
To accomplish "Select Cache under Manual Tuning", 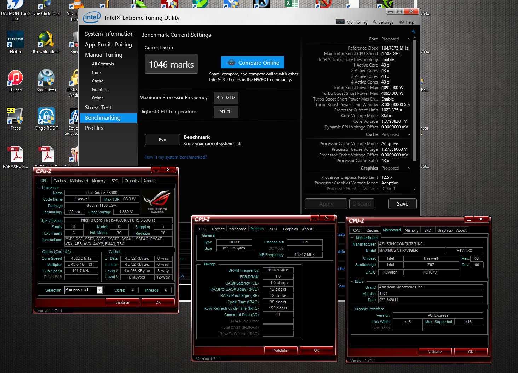I will pyautogui.click(x=98, y=81).
